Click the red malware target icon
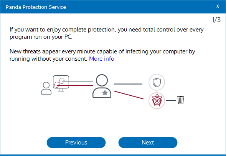The image size is (226, 156). [157, 101]
